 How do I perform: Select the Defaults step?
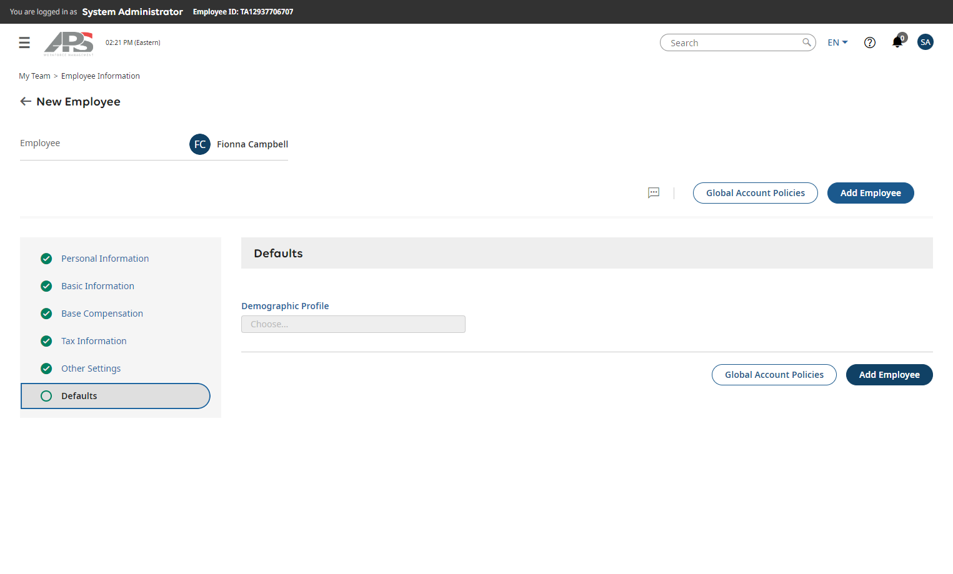coord(116,396)
